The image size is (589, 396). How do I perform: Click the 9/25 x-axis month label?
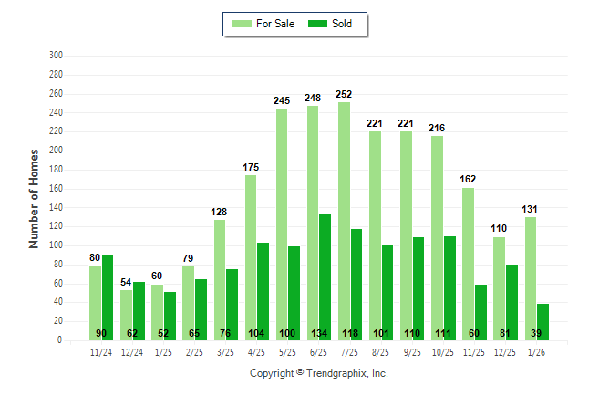click(x=412, y=353)
